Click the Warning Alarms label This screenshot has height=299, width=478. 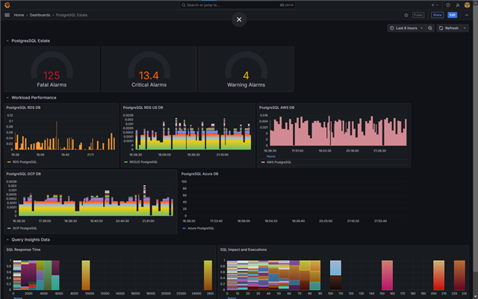[246, 84]
